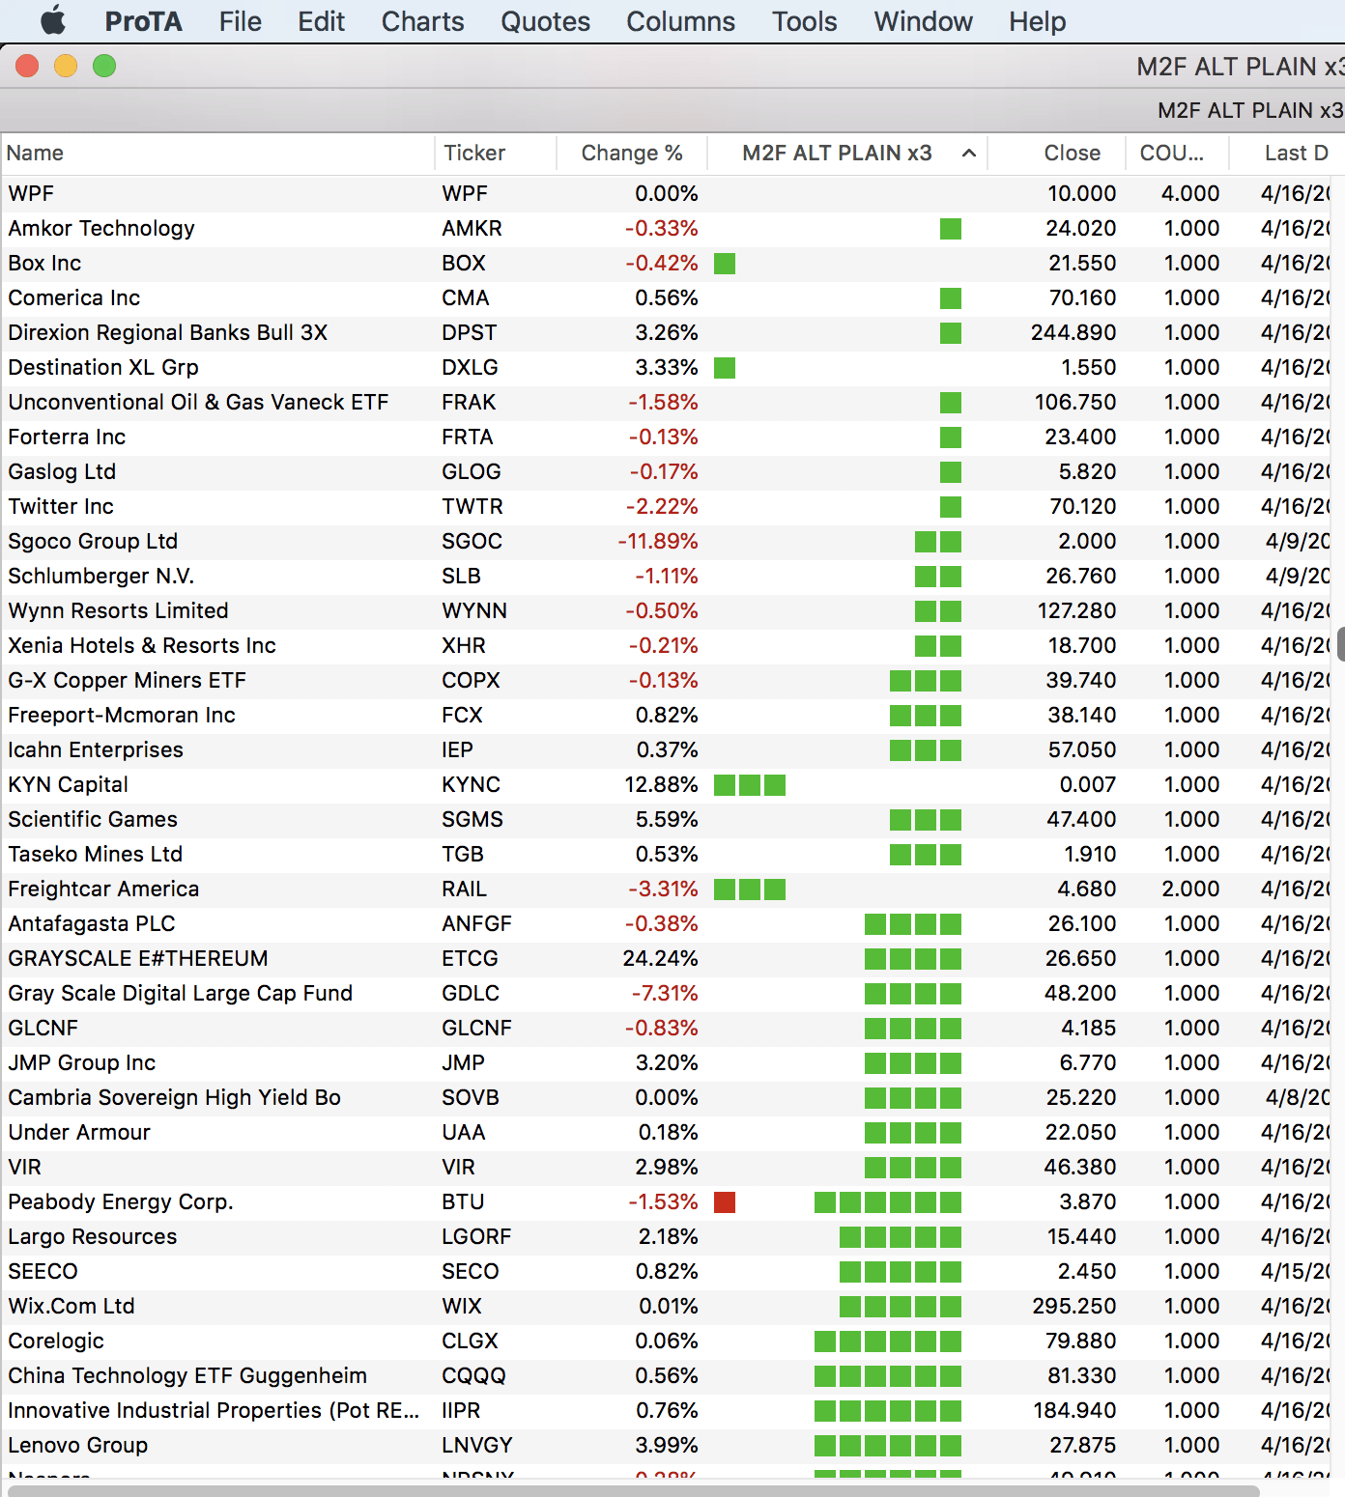Click the 24.24% change value for ETCG
This screenshot has height=1497, width=1345.
[660, 959]
